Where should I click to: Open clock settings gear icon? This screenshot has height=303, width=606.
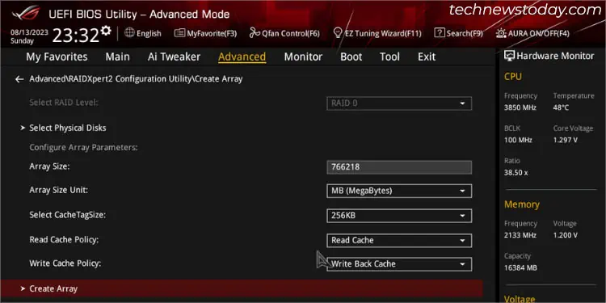point(106,31)
